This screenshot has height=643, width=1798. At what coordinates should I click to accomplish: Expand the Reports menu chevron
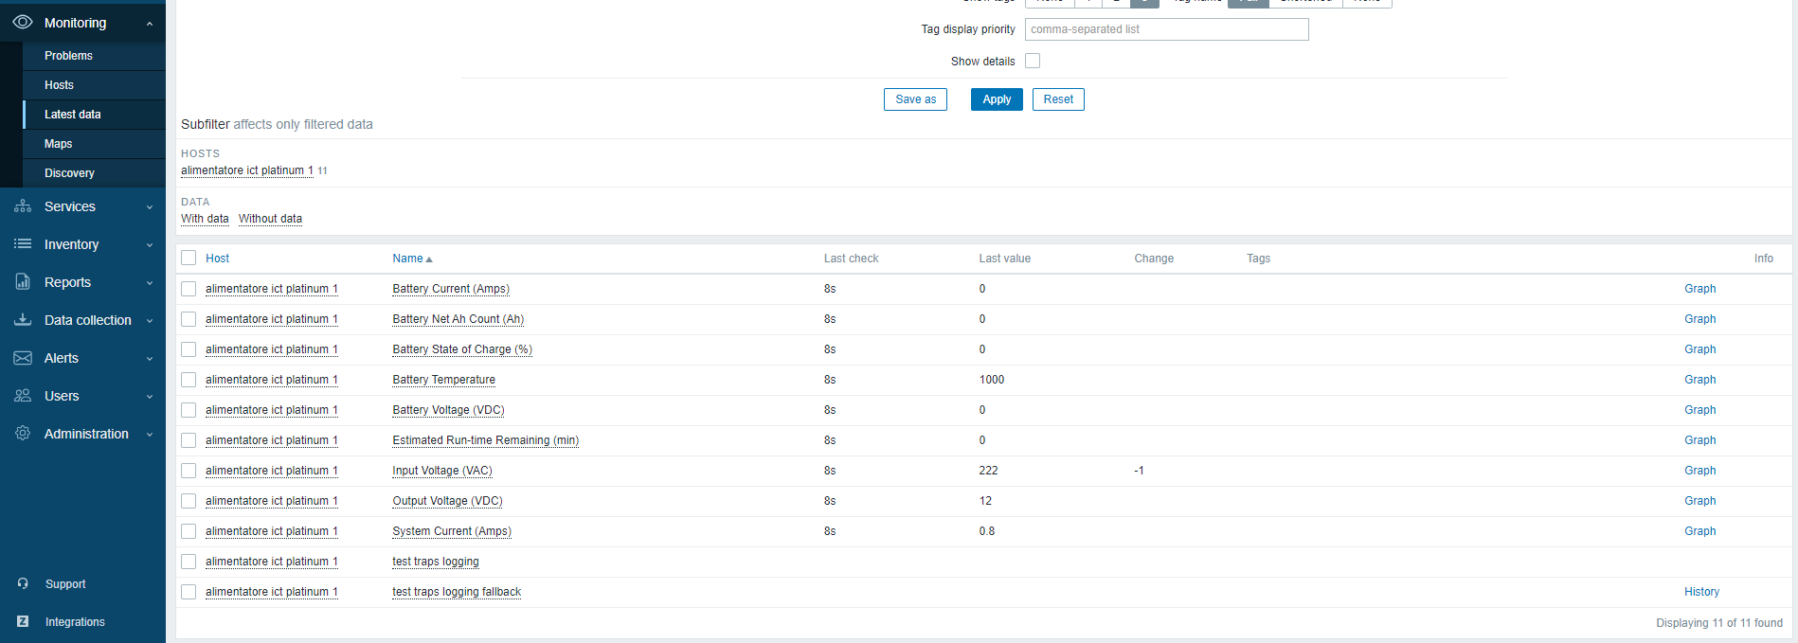[x=150, y=283]
